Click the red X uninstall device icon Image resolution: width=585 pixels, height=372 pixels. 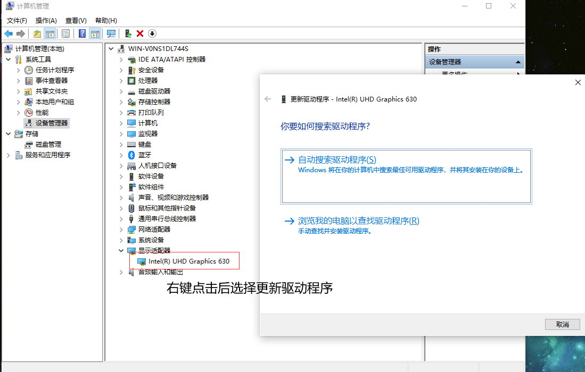140,34
